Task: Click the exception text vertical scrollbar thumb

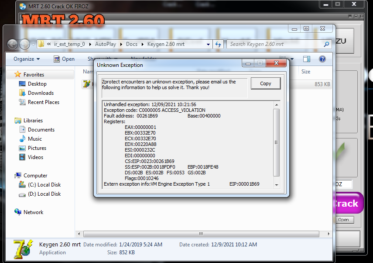Action: tap(277, 142)
